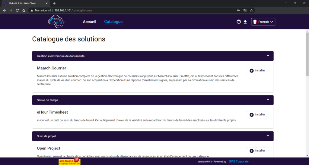Select the Catalogue nav item
Viewport: 309px width, 165px height.
(113, 22)
